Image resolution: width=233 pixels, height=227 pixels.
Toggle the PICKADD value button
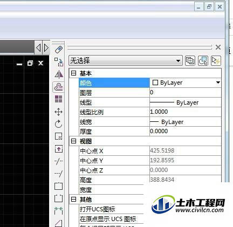[x=190, y=60]
